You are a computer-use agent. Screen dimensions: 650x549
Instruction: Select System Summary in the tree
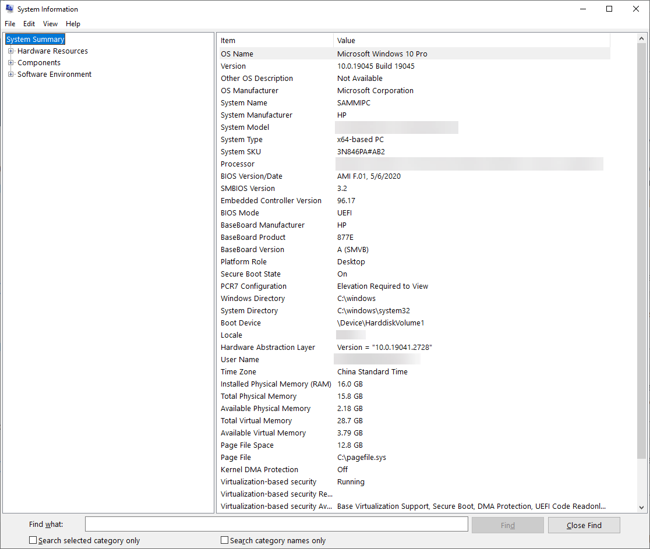click(35, 40)
